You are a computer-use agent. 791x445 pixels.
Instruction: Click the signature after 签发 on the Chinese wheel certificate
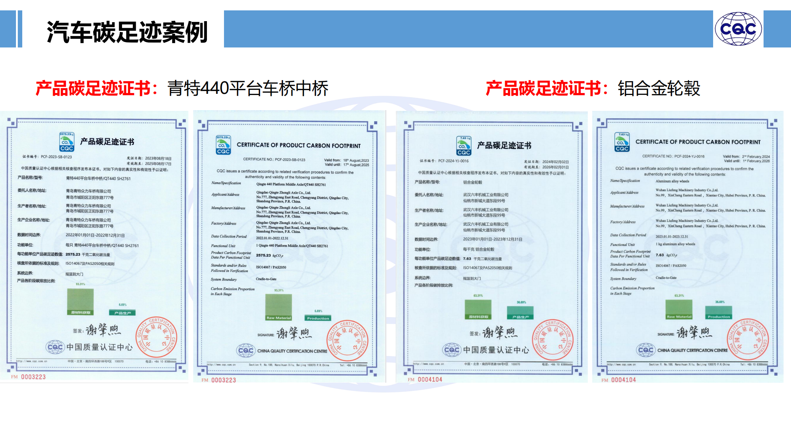[500, 332]
